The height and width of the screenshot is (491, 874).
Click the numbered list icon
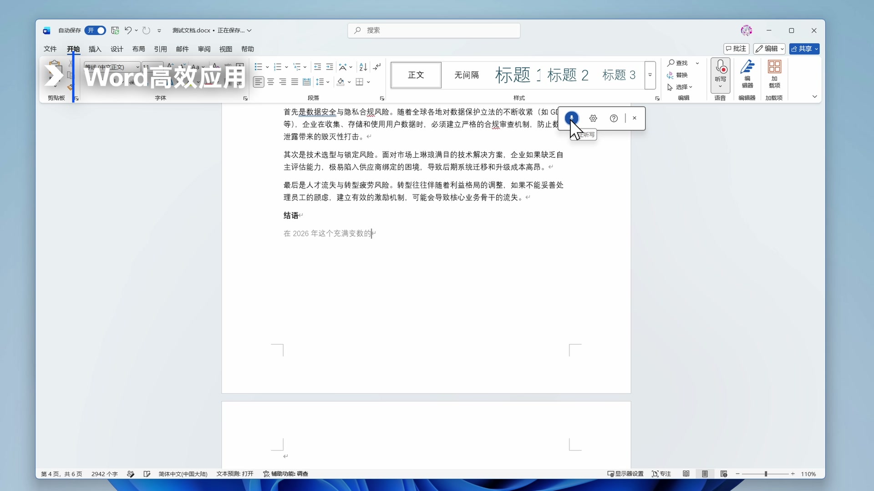[x=277, y=67]
